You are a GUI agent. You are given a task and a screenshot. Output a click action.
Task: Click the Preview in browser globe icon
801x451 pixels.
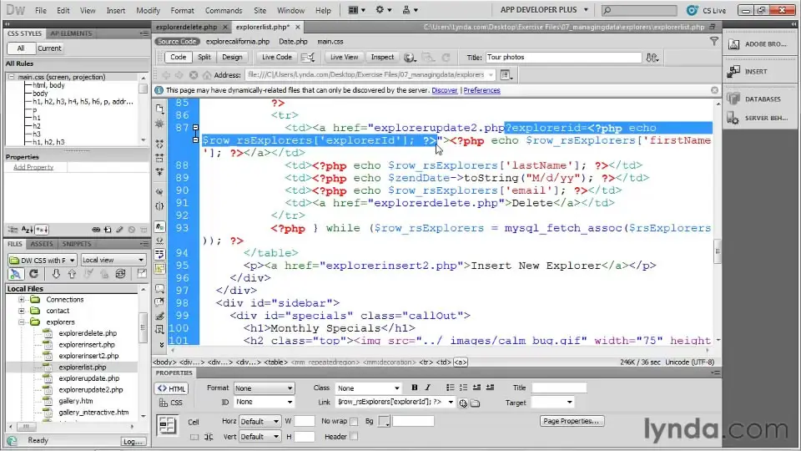409,58
